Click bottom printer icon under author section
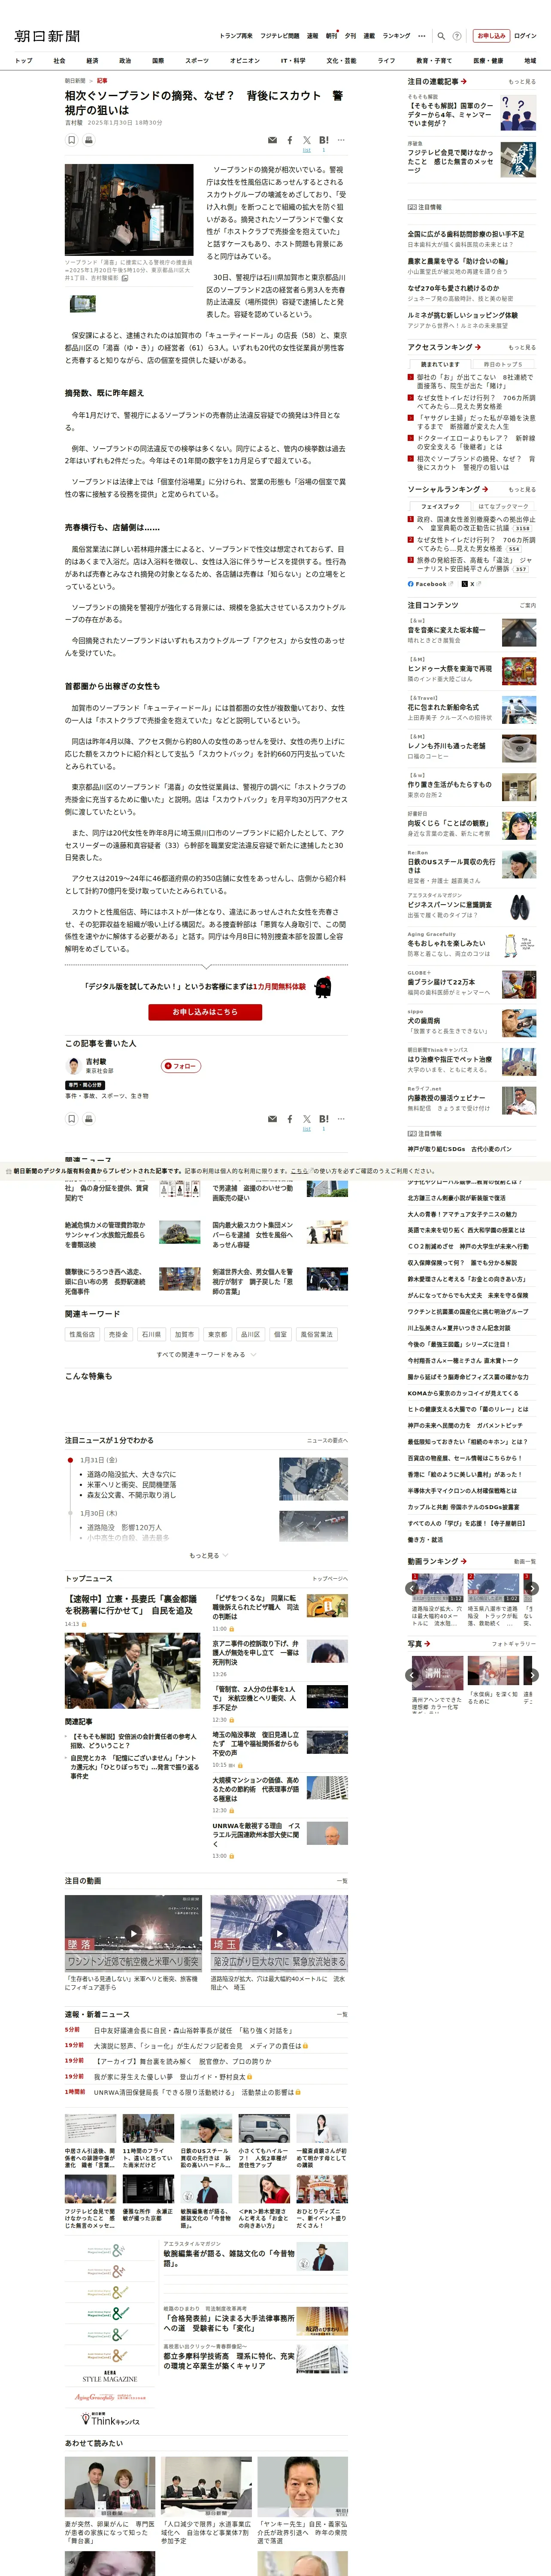The image size is (551, 2576). click(x=88, y=1119)
